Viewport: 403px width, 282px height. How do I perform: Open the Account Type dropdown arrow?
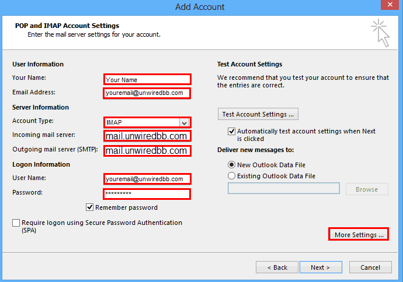tap(184, 123)
